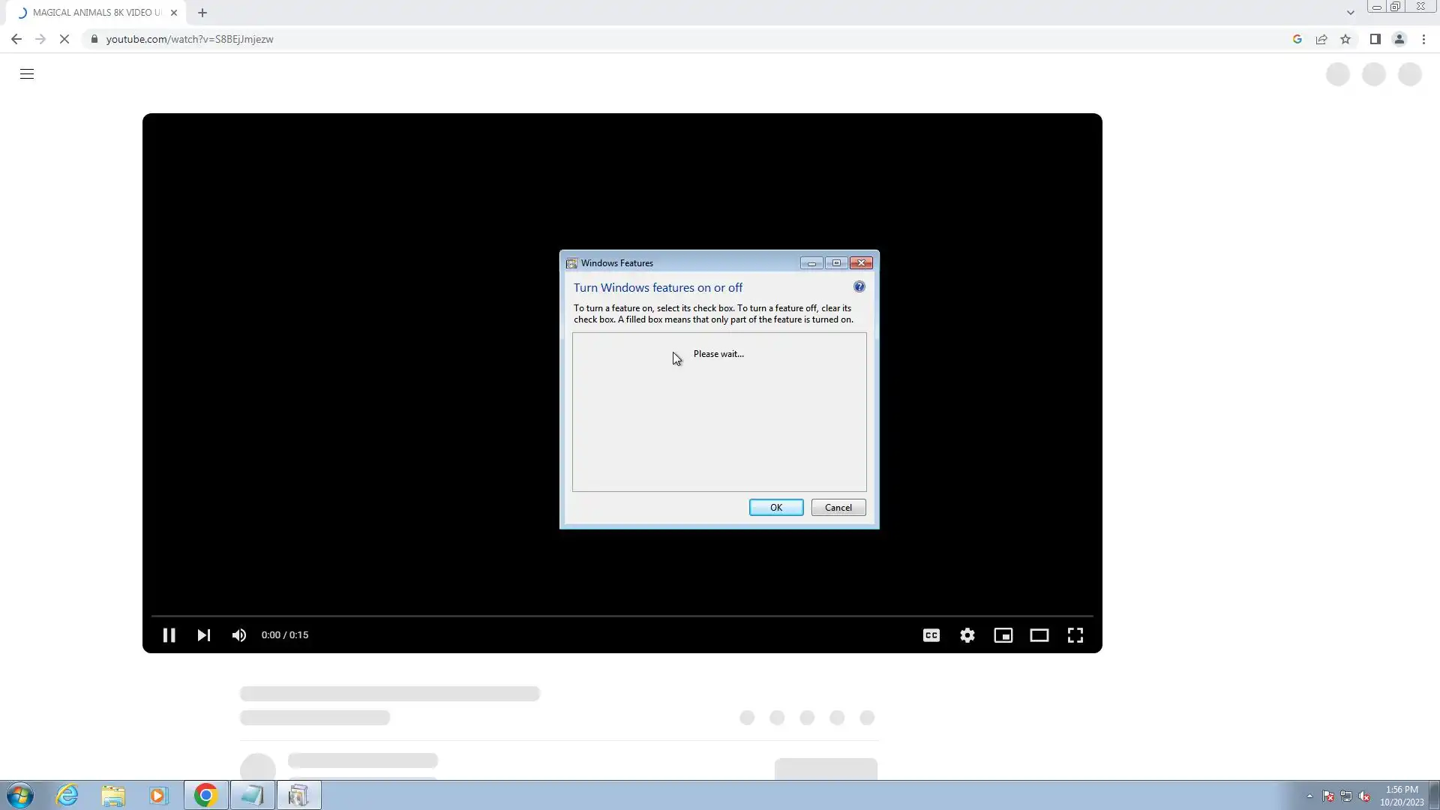Open video settings gear
1440x810 pixels.
[967, 635]
